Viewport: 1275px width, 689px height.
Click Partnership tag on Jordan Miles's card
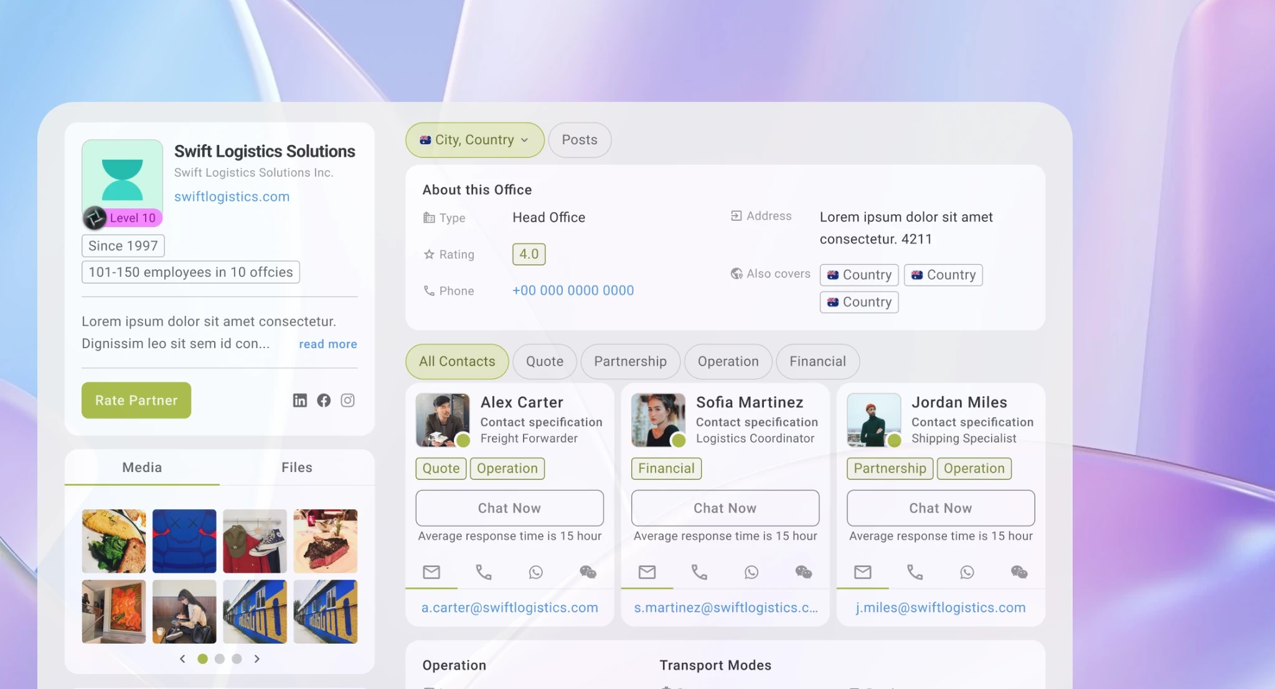click(x=890, y=469)
